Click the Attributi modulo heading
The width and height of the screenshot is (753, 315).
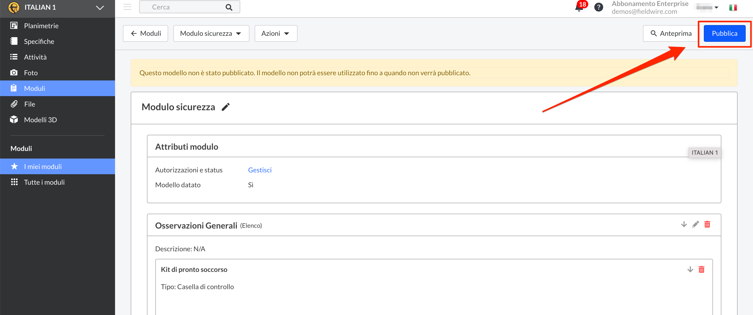click(x=186, y=147)
